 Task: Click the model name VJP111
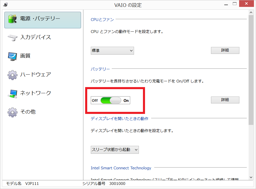pos(32,184)
